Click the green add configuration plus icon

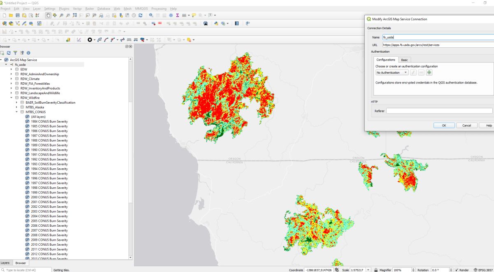tap(429, 72)
